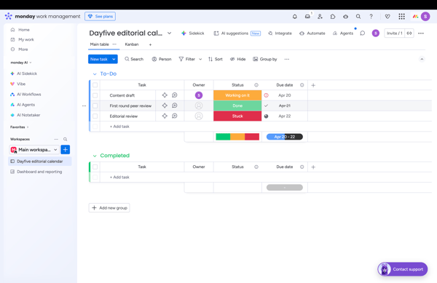Check the Editorial review row checkbox
The height and width of the screenshot is (283, 437).
tap(95, 116)
